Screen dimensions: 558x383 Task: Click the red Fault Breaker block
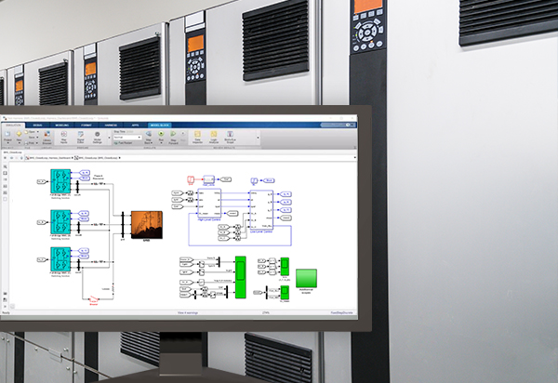(93, 299)
